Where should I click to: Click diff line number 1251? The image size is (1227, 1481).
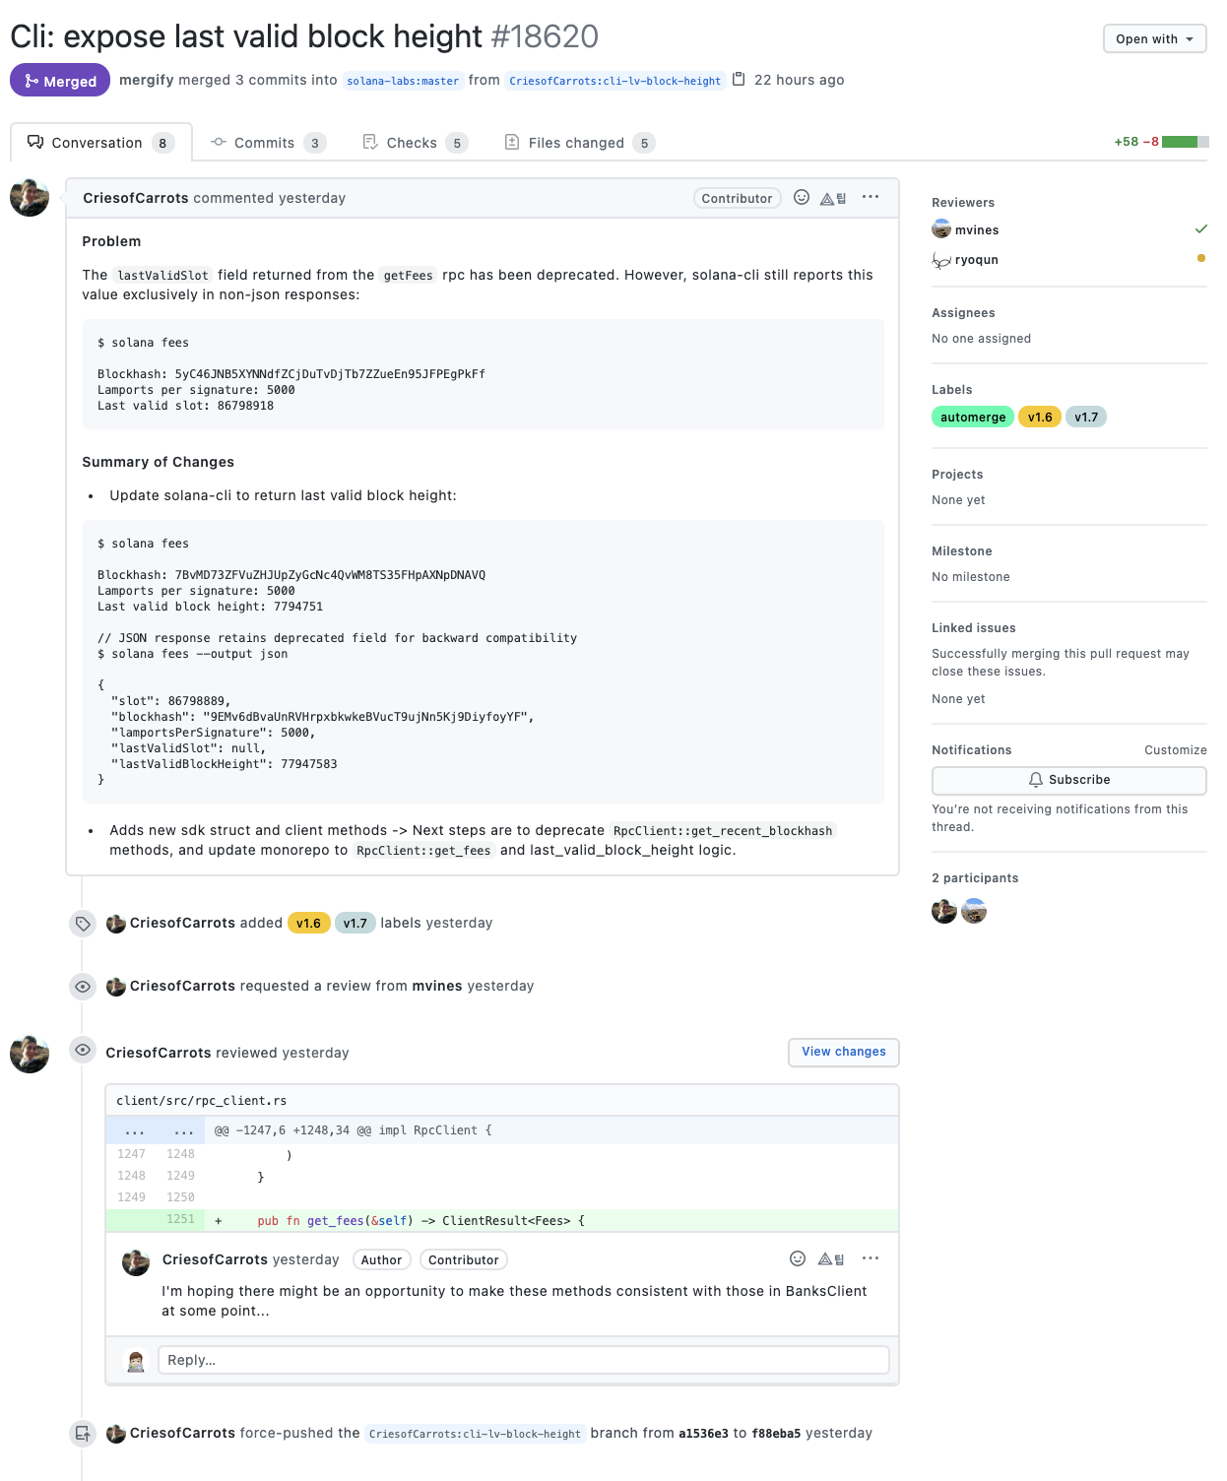(x=180, y=1219)
